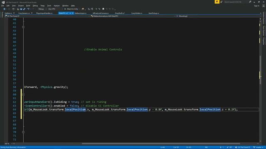
Task: Click the comment '//Enable Animal Controls'
Action: pos(103,50)
